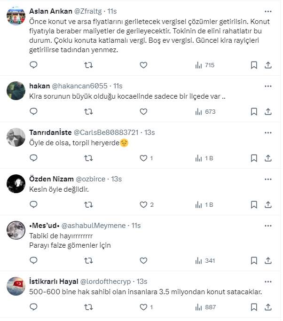Share İstikrarlı Hayal's tweet

pyautogui.click(x=268, y=307)
